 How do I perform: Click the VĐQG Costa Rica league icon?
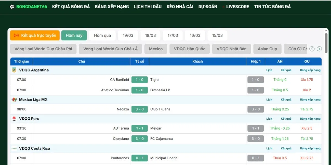point(14,148)
